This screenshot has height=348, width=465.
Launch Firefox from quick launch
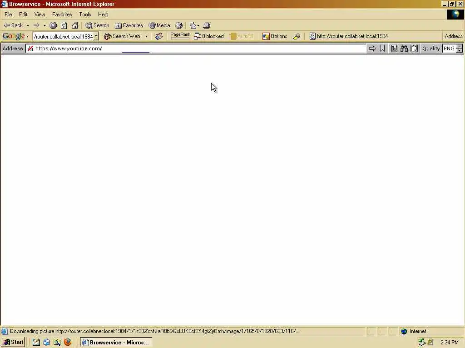pyautogui.click(x=68, y=343)
